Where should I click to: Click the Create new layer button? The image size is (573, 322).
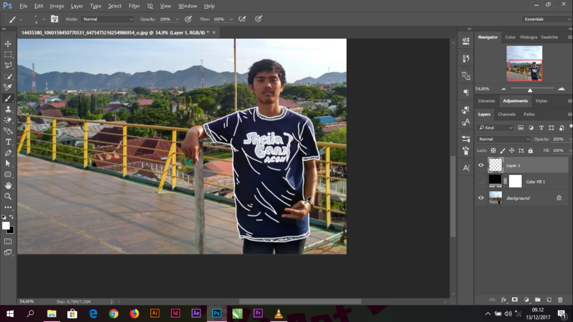[x=549, y=300]
